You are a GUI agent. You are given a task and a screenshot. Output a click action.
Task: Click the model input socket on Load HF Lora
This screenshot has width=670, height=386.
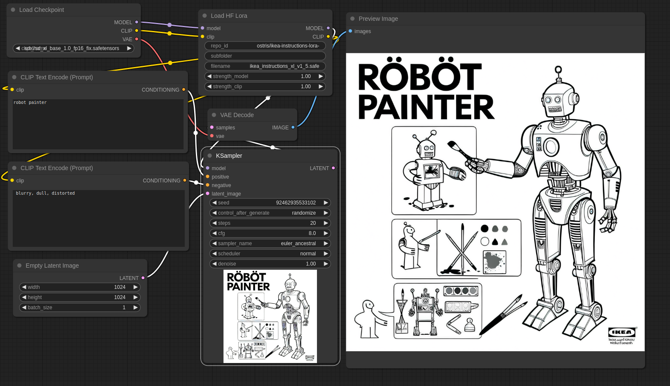203,28
